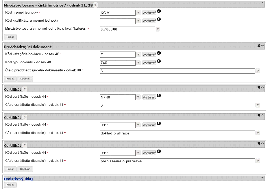Collapse the Množstvo tovaru section
The image size is (266, 190).
pos(262,3)
